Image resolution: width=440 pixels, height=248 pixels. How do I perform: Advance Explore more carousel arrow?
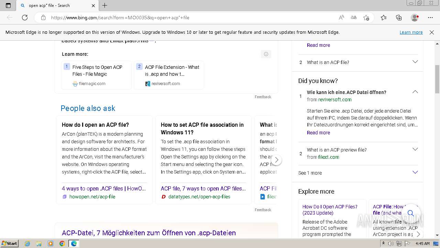click(x=418, y=234)
